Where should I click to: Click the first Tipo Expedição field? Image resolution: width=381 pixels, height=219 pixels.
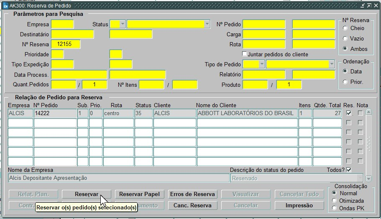tap(62, 64)
